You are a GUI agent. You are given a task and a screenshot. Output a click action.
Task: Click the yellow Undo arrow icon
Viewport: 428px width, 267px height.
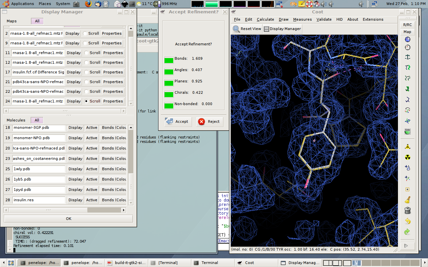point(407,221)
